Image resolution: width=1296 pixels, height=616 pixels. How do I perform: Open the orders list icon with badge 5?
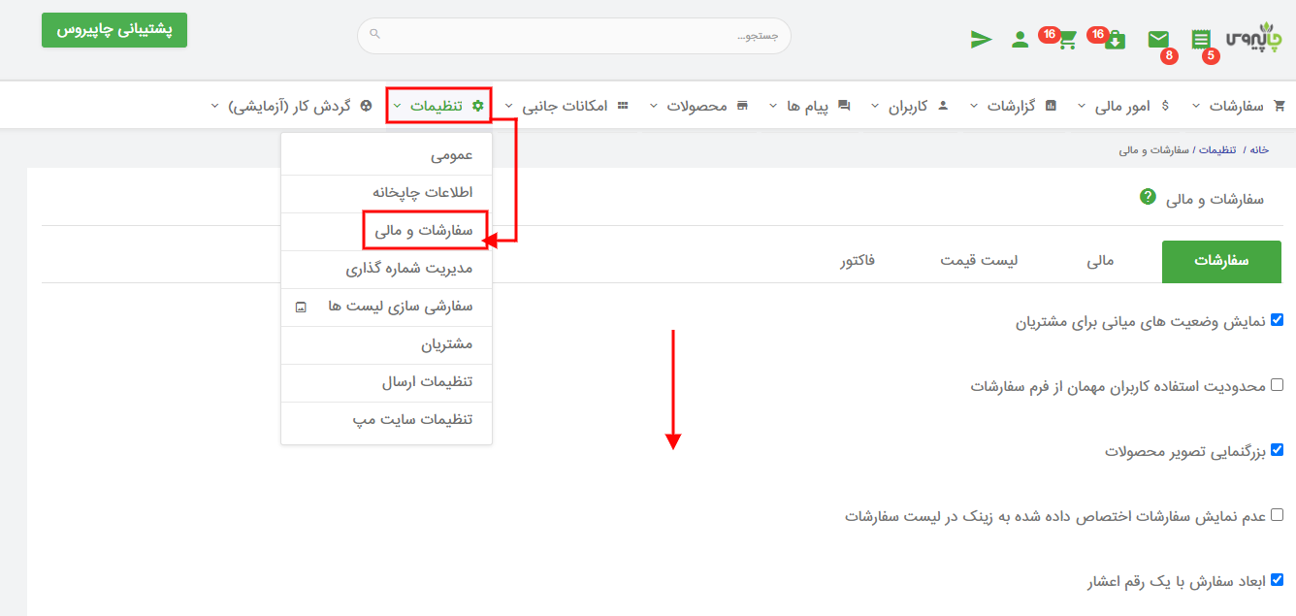point(1201,40)
